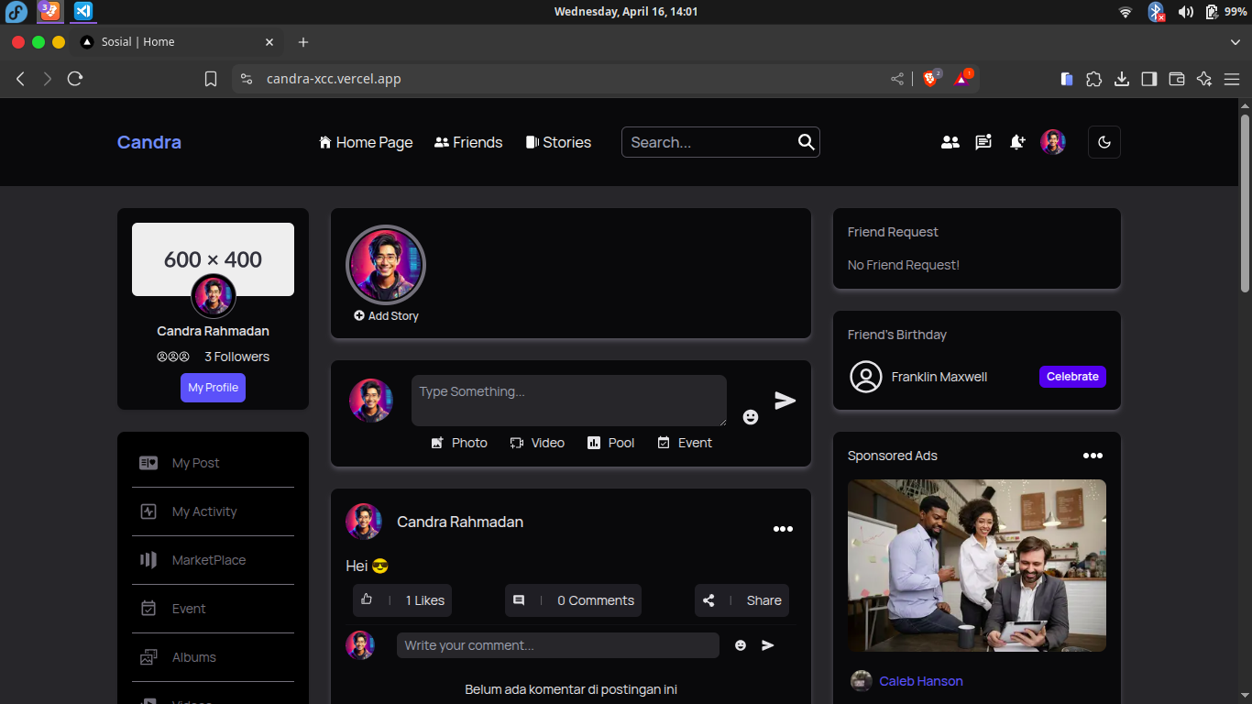This screenshot has width=1252, height=704.
Task: Open the notifications bell icon
Action: [1017, 142]
